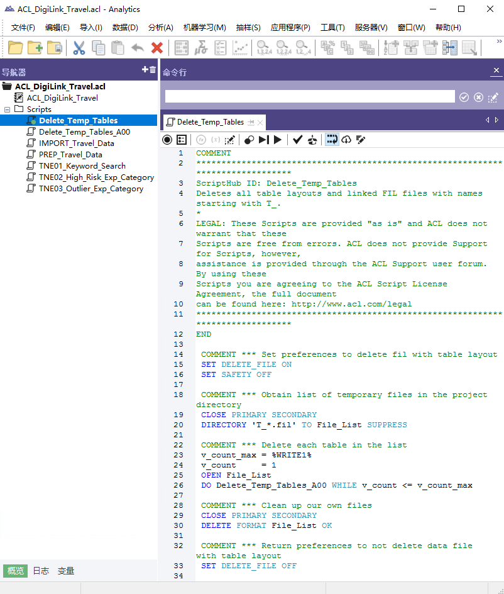Screen dimensions: 504x594
Task: Toggle the breakpoint button in script toolbar
Action: point(249,140)
